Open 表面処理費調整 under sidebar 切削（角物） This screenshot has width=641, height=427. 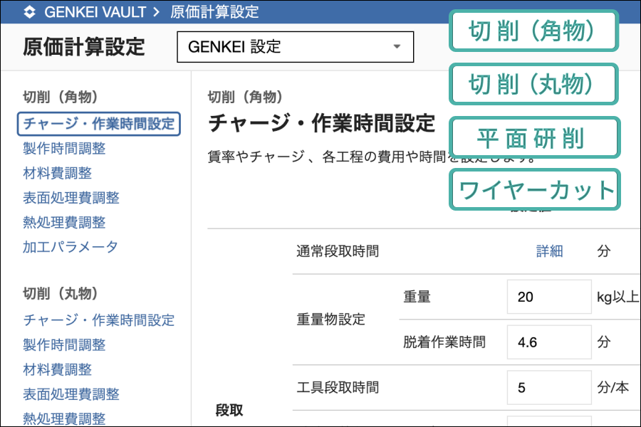[71, 198]
